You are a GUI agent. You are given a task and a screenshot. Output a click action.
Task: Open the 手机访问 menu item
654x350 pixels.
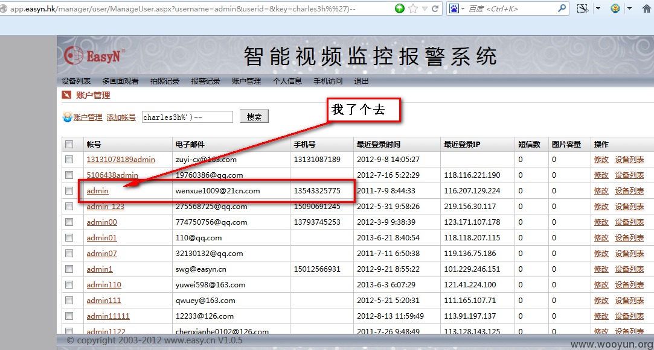click(x=329, y=81)
